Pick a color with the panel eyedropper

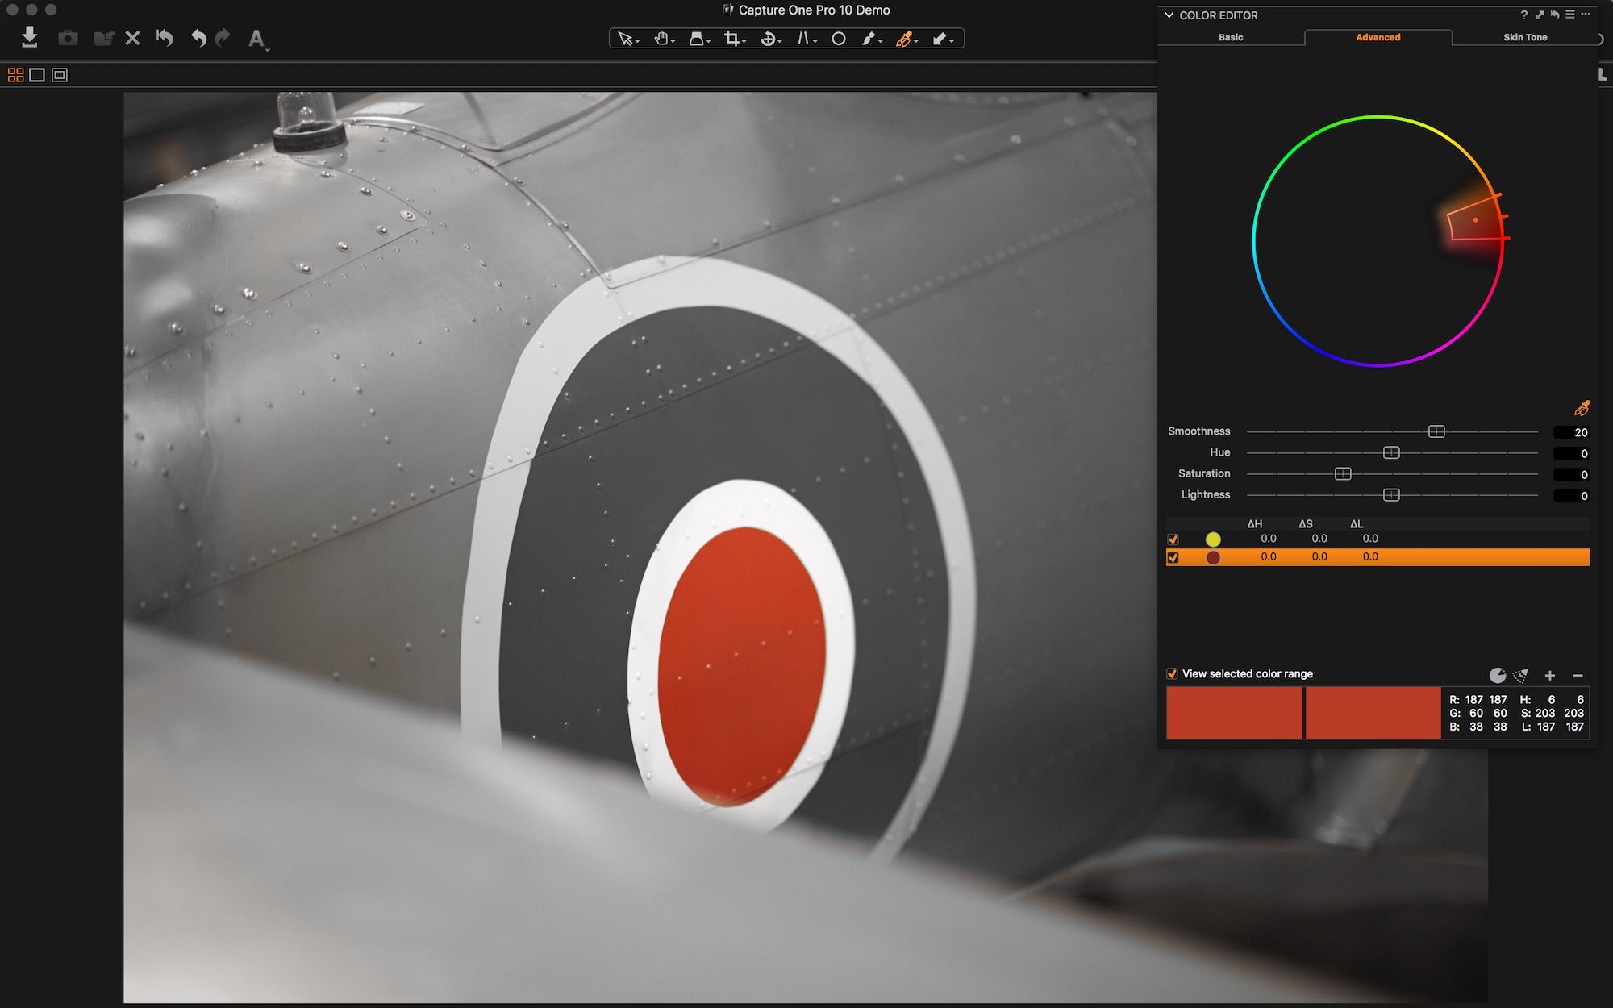click(x=1582, y=408)
